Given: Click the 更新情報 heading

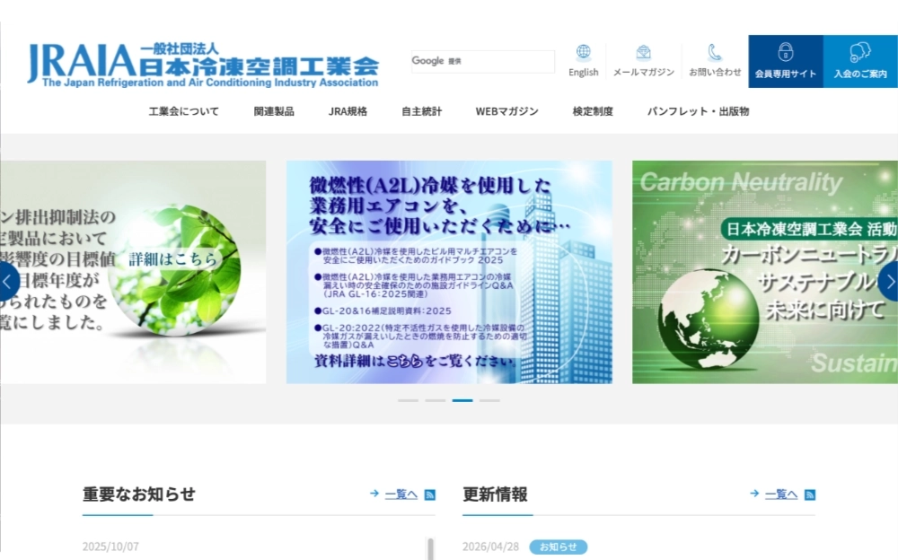Looking at the screenshot, I should click(x=495, y=494).
